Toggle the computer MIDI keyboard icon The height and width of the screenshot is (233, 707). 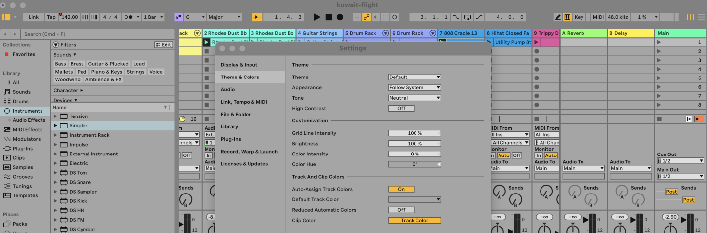(567, 17)
